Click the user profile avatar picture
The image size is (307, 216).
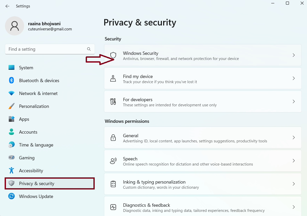point(15,26)
